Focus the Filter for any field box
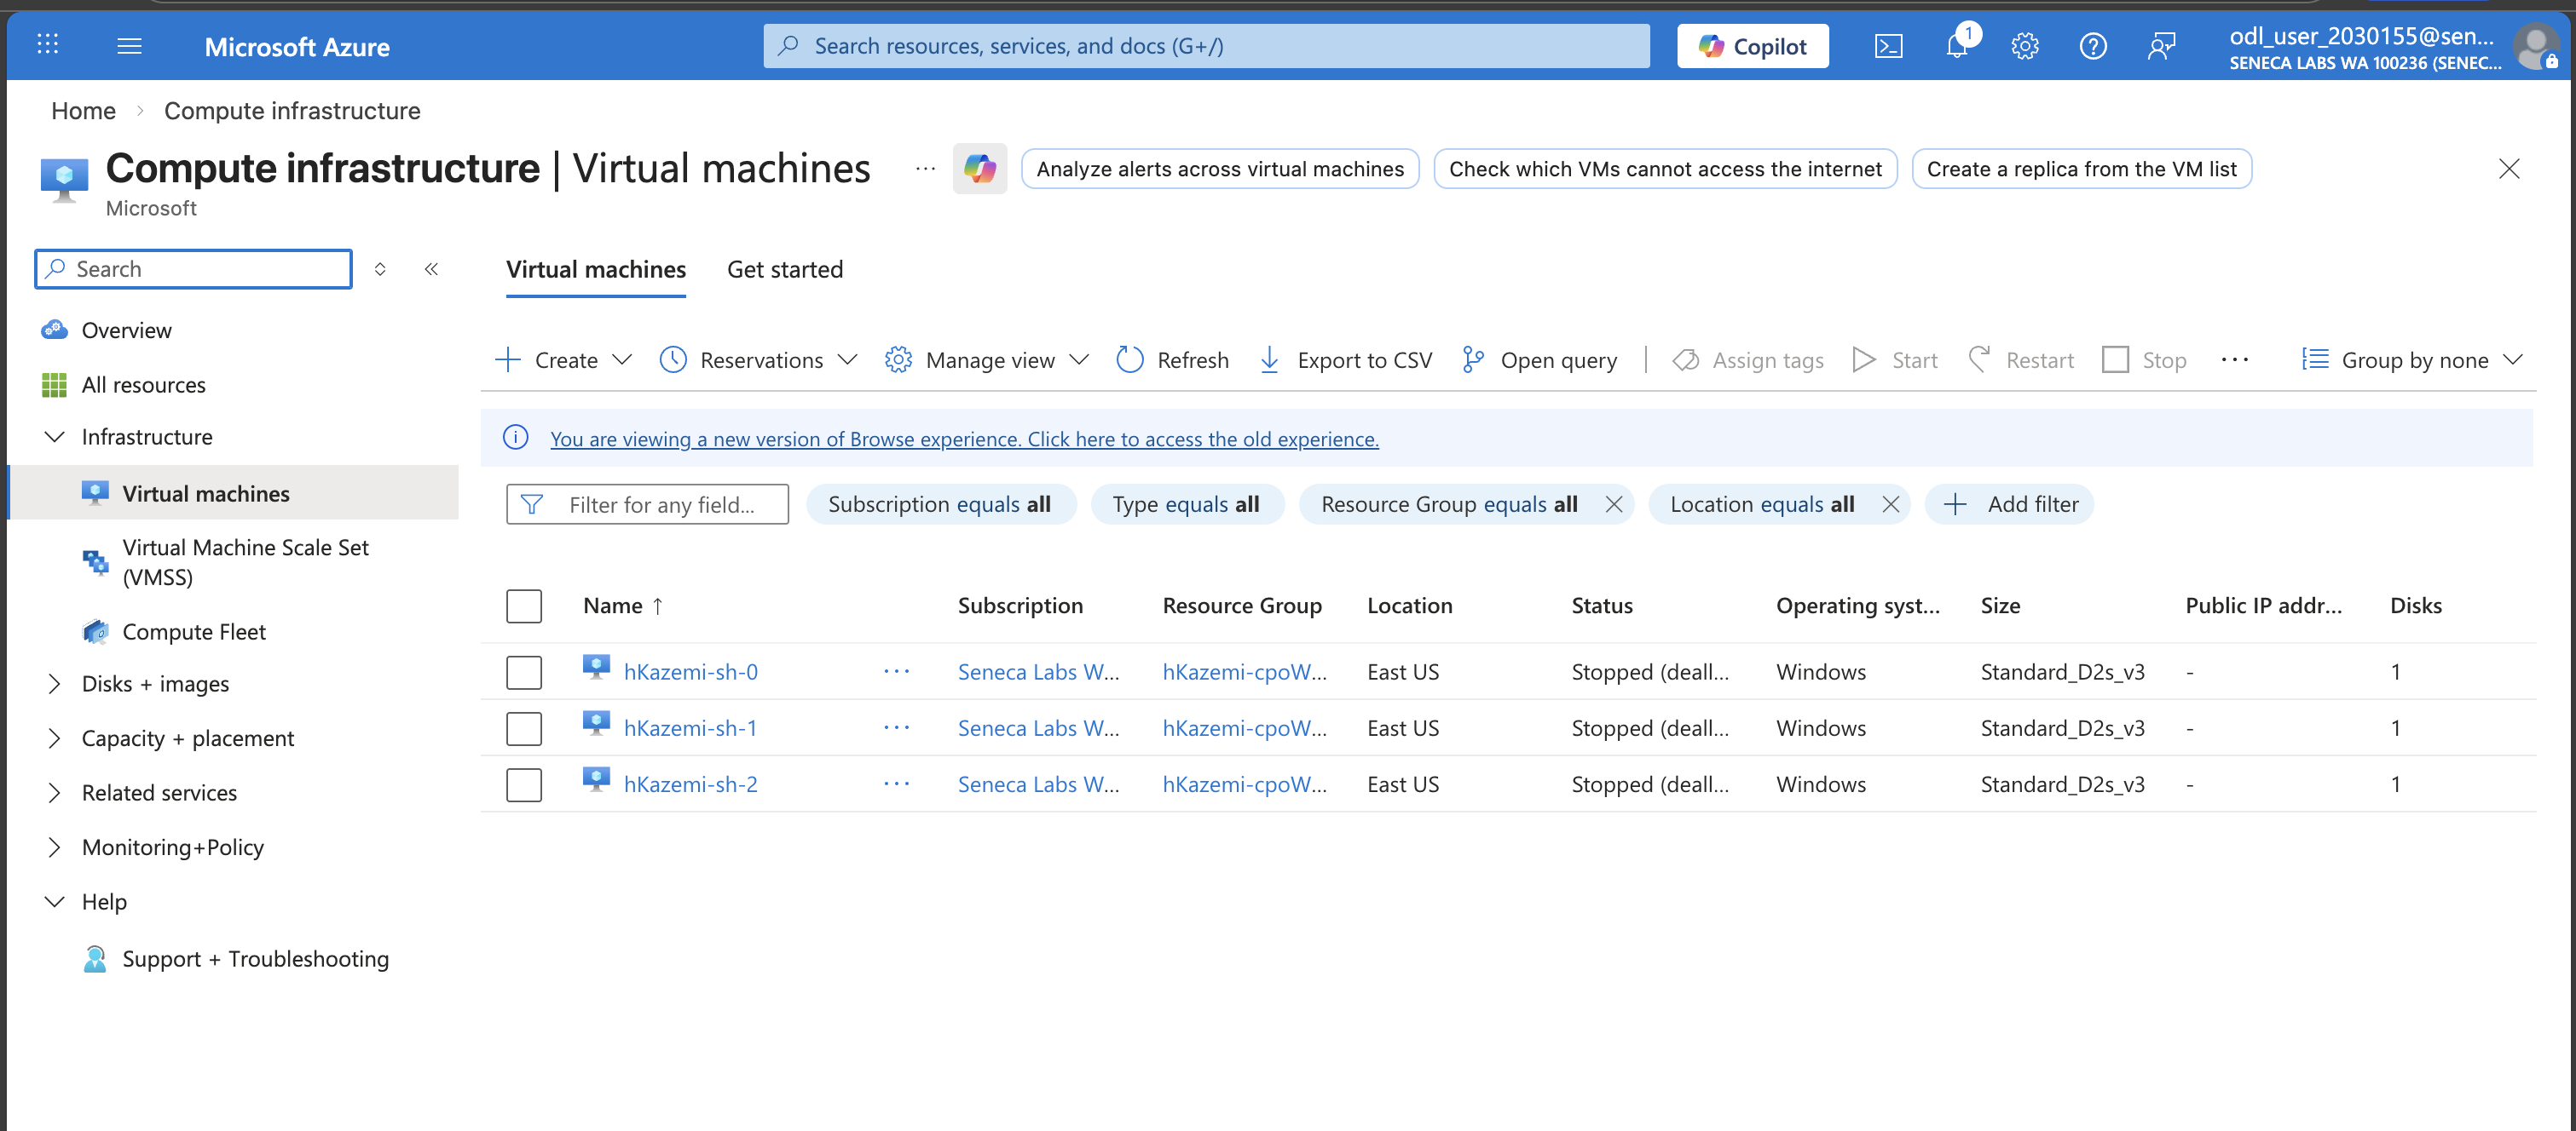 click(647, 504)
